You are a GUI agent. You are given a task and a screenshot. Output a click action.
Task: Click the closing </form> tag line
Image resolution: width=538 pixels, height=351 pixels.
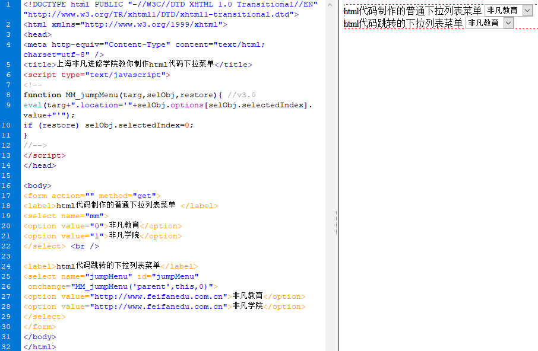(x=40, y=327)
